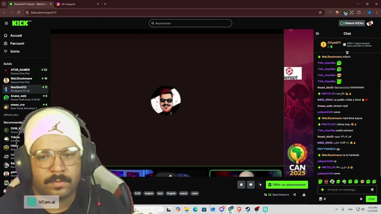381x214 pixels.
Task: Click Offrir un abonnement button
Action: [287, 185]
